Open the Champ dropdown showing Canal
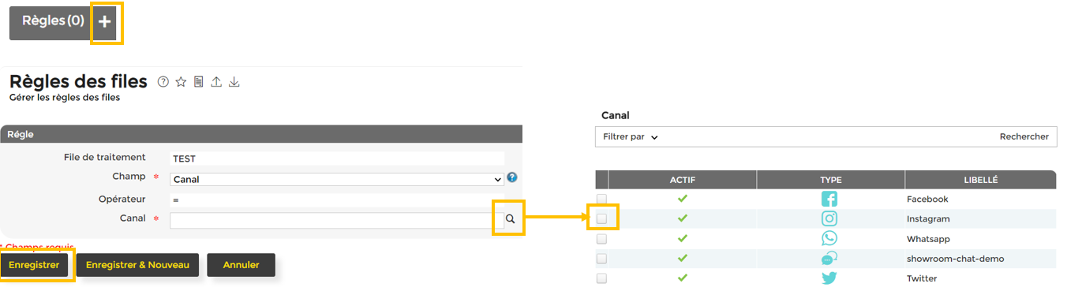1067x291 pixels. pyautogui.click(x=337, y=179)
